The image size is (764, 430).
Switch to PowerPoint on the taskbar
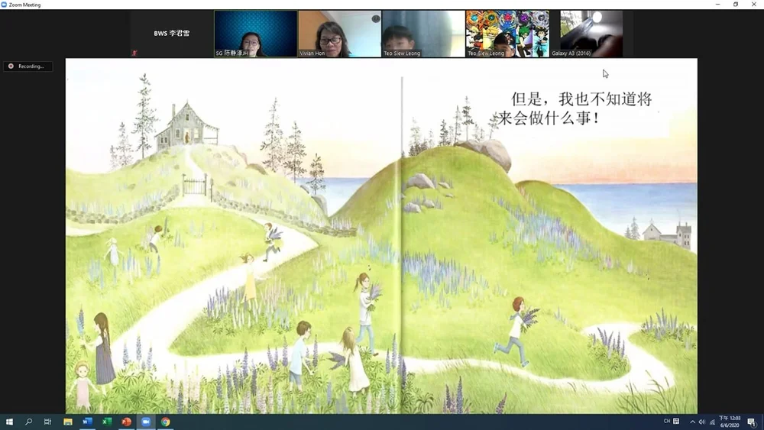tap(126, 422)
